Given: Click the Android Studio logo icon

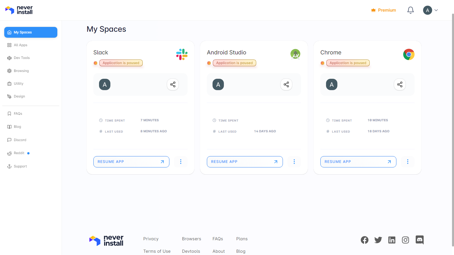Looking at the screenshot, I should pyautogui.click(x=295, y=54).
